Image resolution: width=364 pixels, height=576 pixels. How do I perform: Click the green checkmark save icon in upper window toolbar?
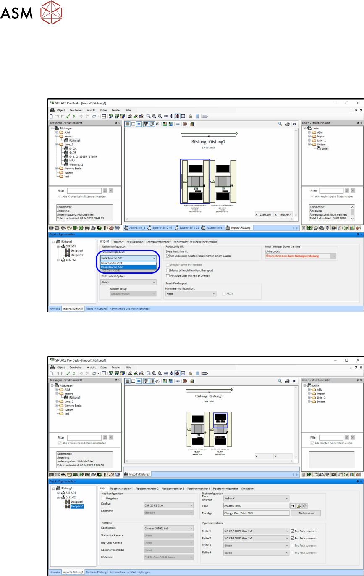(68, 116)
